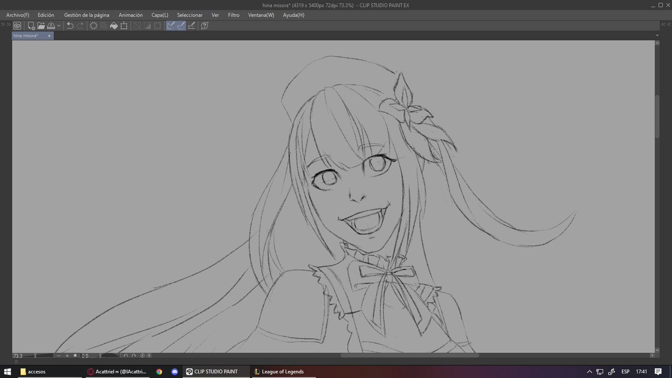
Task: Redo the last undone action
Action: click(x=80, y=25)
